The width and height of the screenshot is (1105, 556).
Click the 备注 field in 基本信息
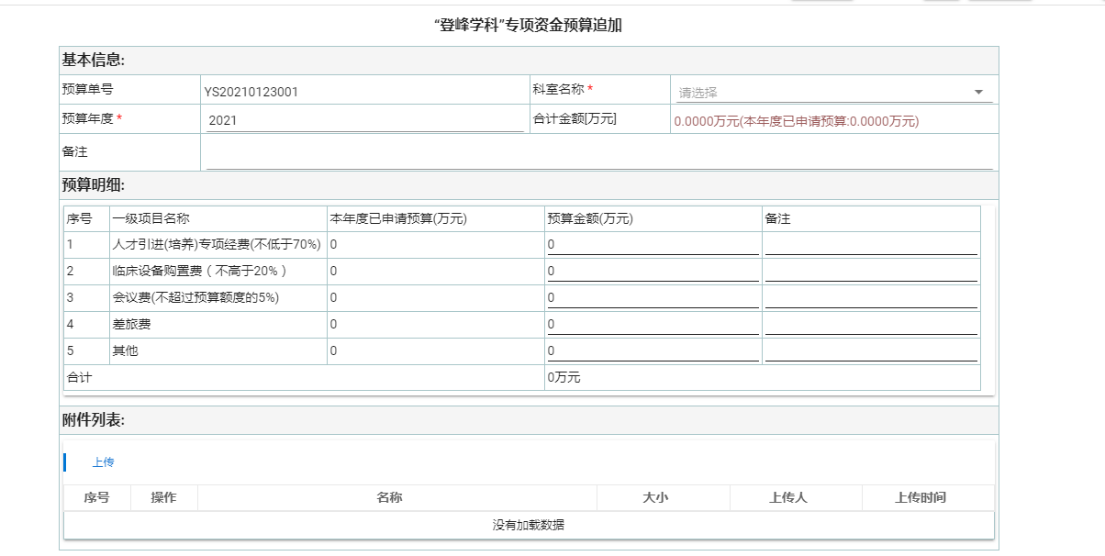(x=598, y=153)
